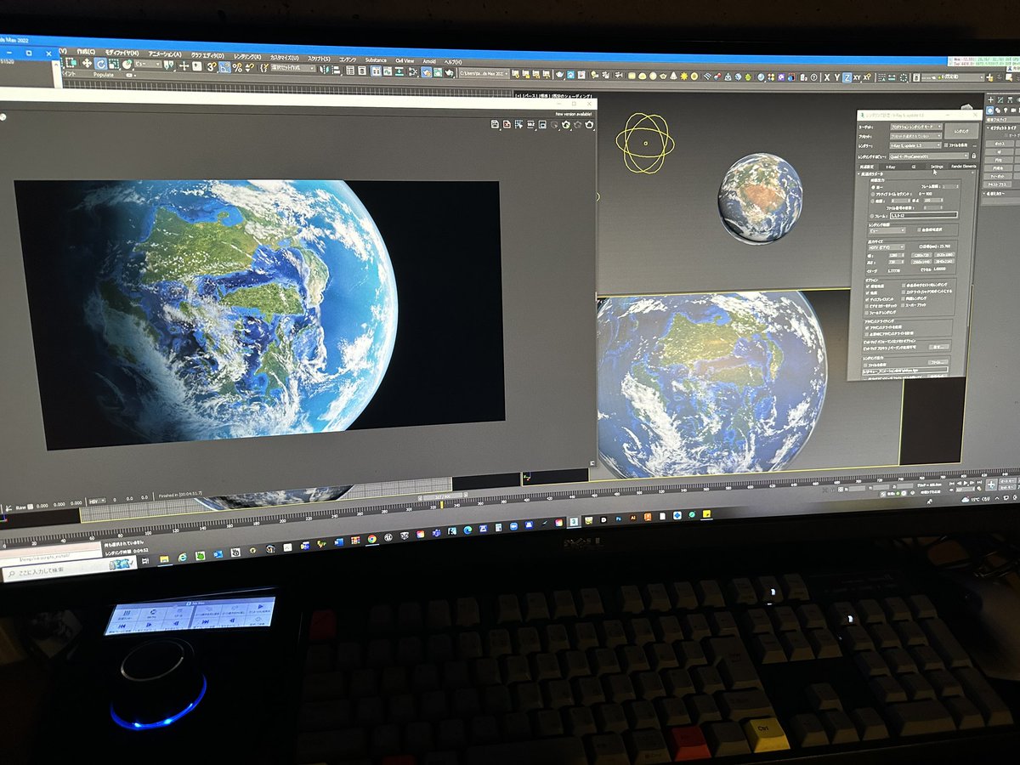Select Lights category in command panel

point(1006,110)
